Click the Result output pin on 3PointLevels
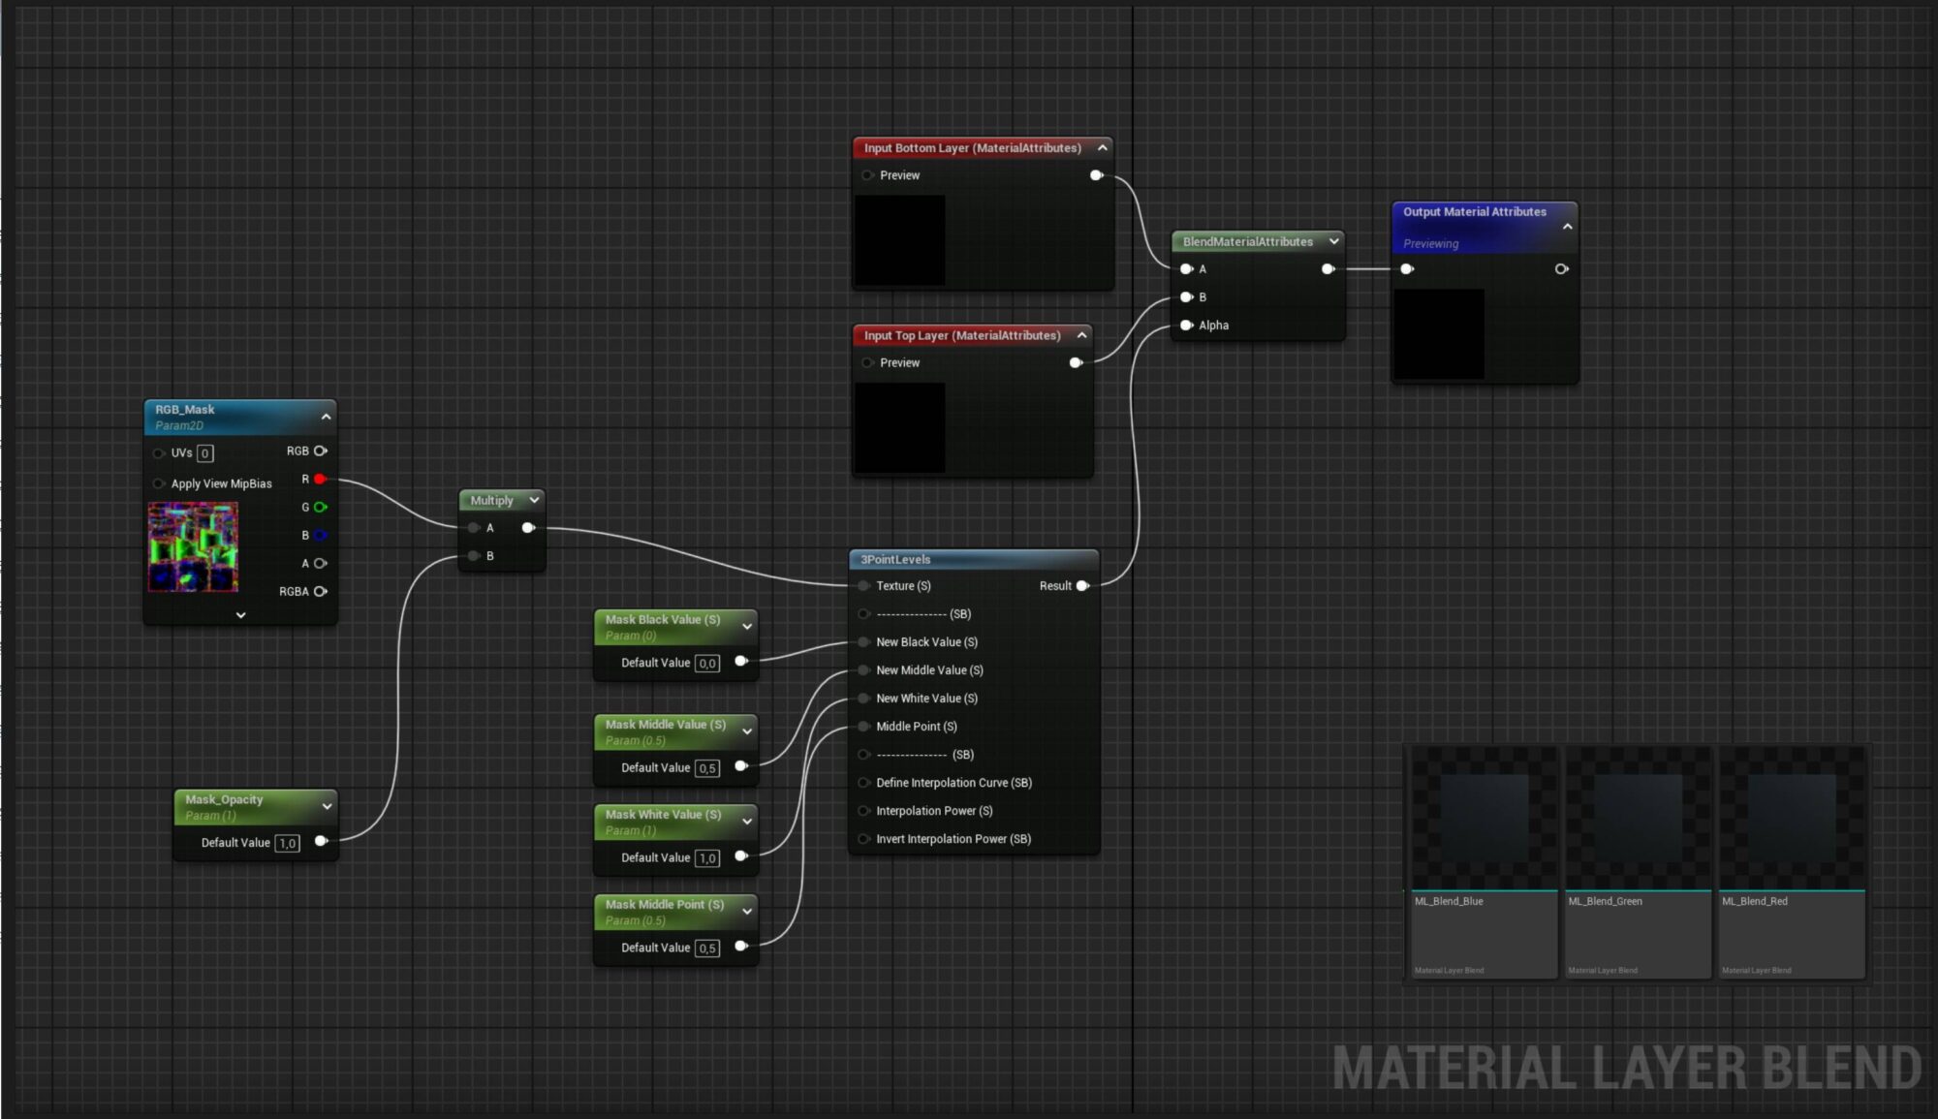Image resolution: width=1938 pixels, height=1119 pixels. (x=1082, y=585)
